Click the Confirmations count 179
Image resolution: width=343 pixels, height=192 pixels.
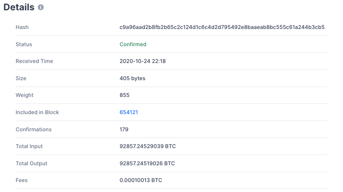coord(124,129)
